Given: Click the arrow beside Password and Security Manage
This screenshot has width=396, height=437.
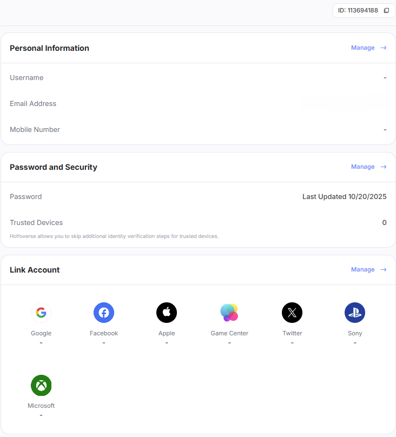Looking at the screenshot, I should [x=384, y=167].
